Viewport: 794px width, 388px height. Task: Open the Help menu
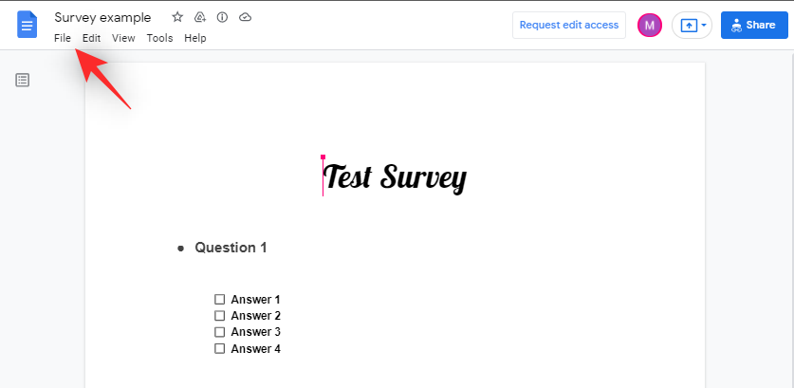pyautogui.click(x=195, y=38)
